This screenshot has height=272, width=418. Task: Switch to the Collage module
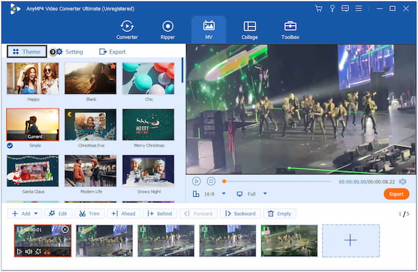(249, 30)
